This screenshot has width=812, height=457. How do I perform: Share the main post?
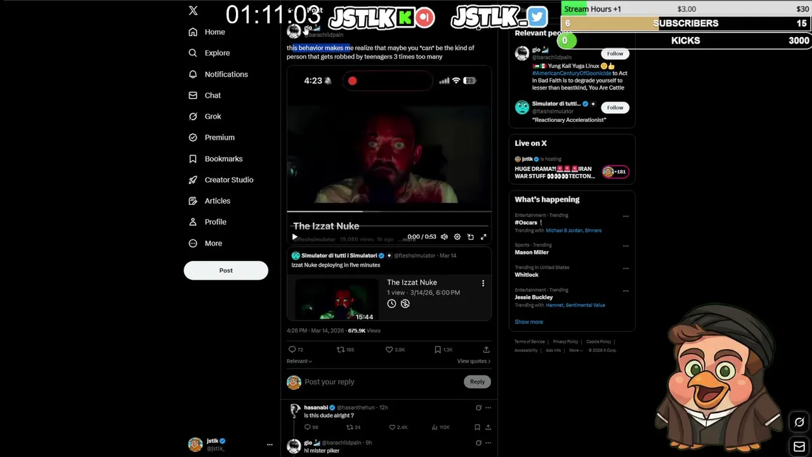pyautogui.click(x=486, y=349)
